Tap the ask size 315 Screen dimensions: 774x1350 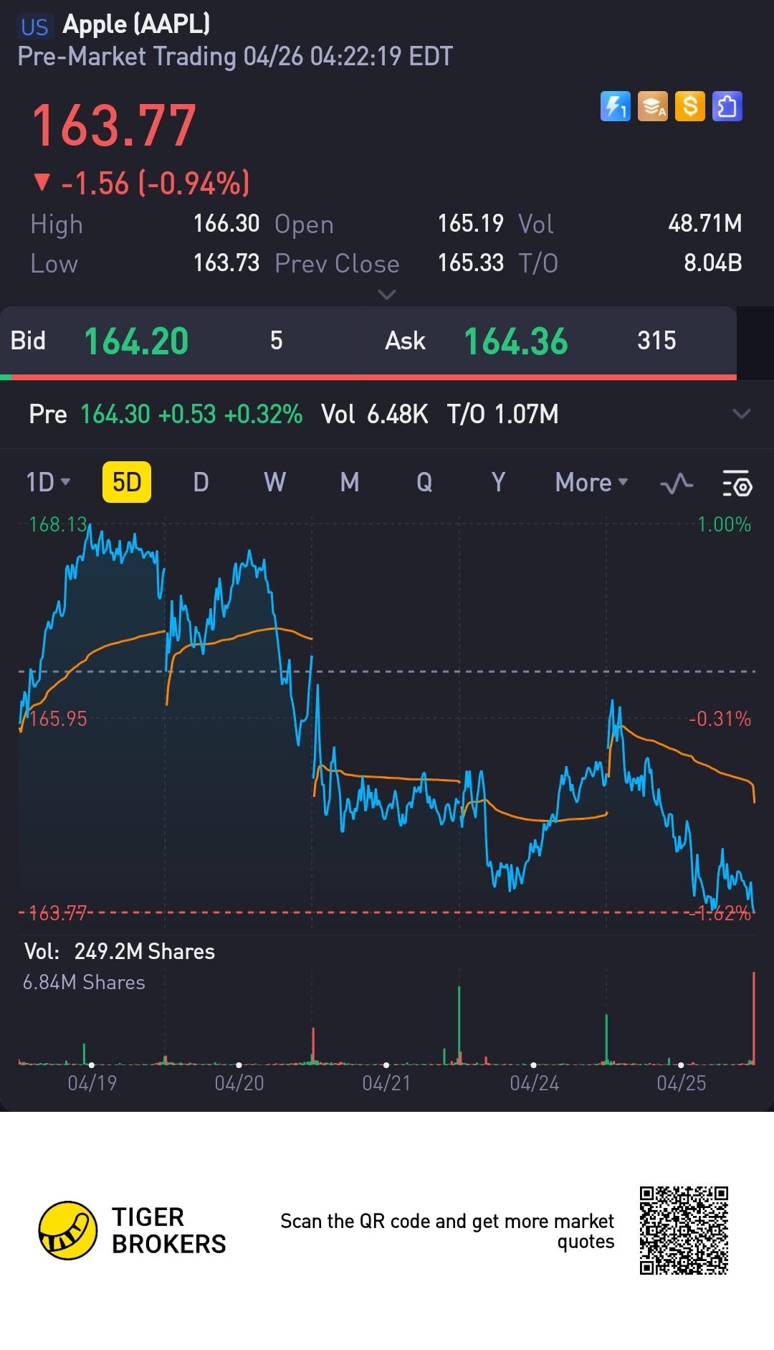[656, 341]
